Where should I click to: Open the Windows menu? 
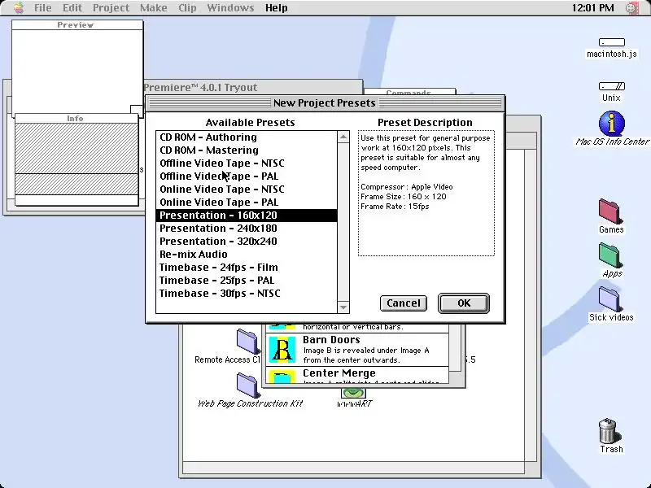(x=230, y=8)
